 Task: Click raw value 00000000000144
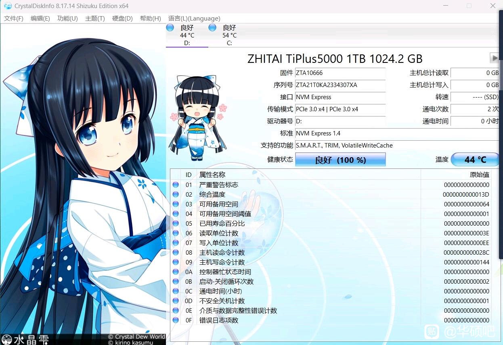(466, 262)
